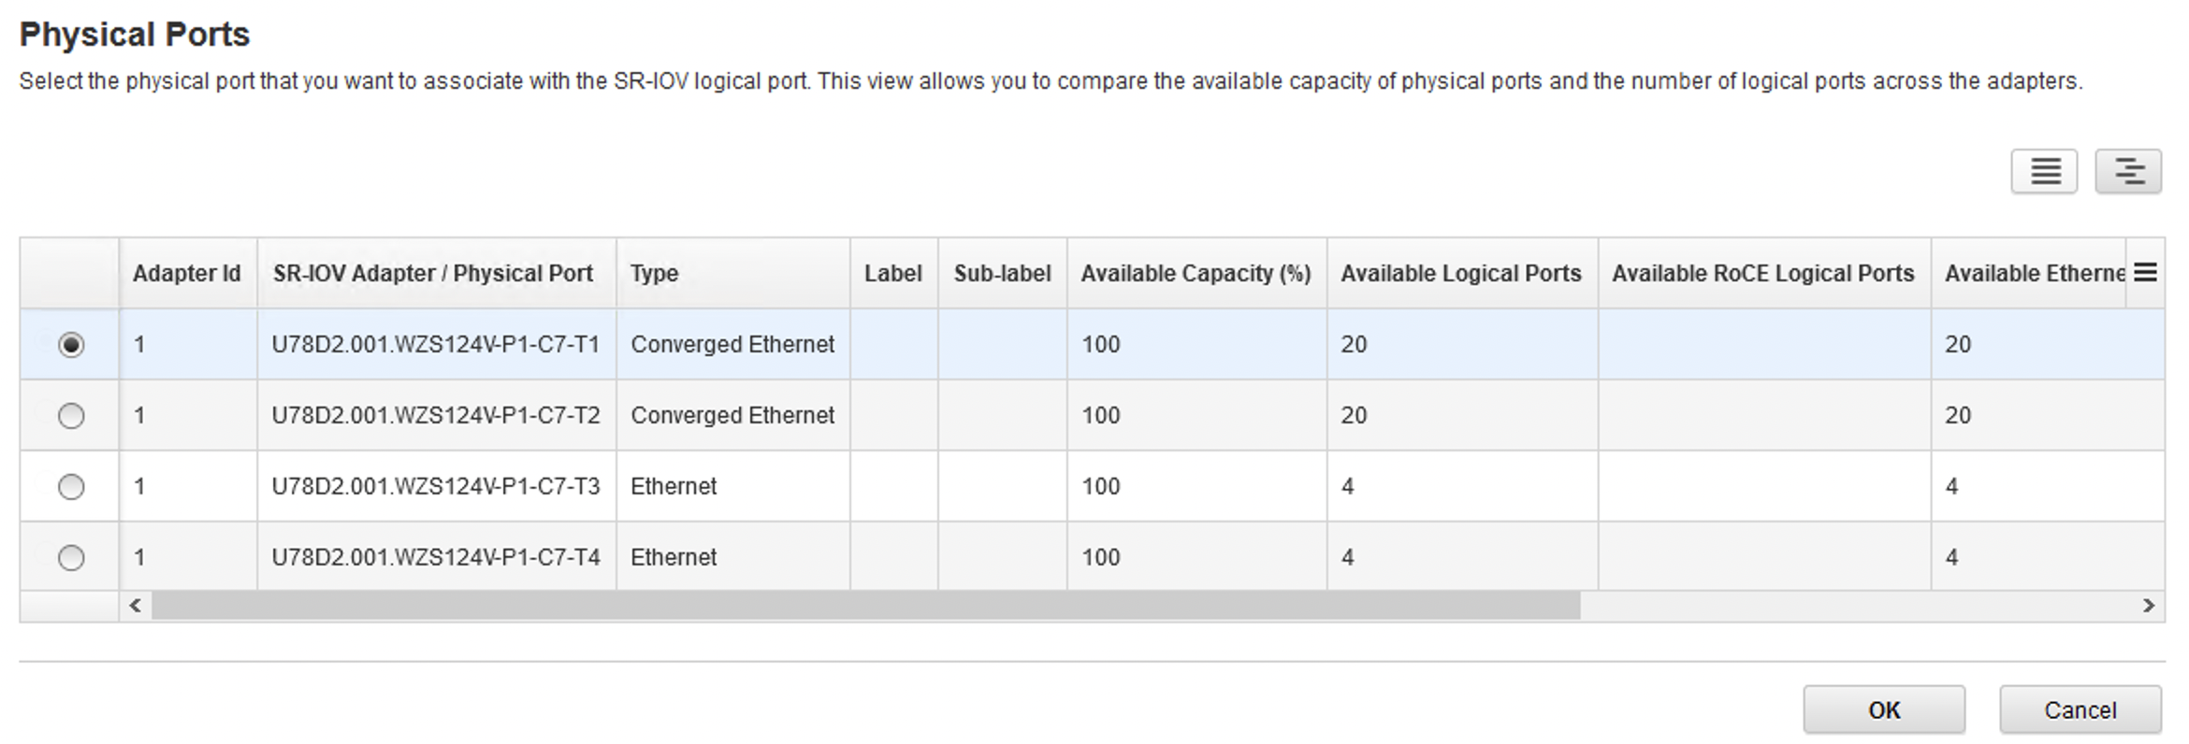Click the right scroll arrow of table
Viewport: 2189px width, 744px height.
[x=2149, y=606]
